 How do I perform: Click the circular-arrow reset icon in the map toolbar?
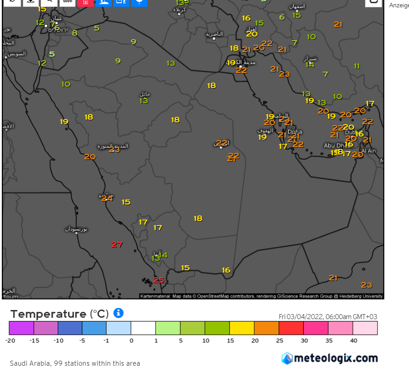tap(11, 2)
